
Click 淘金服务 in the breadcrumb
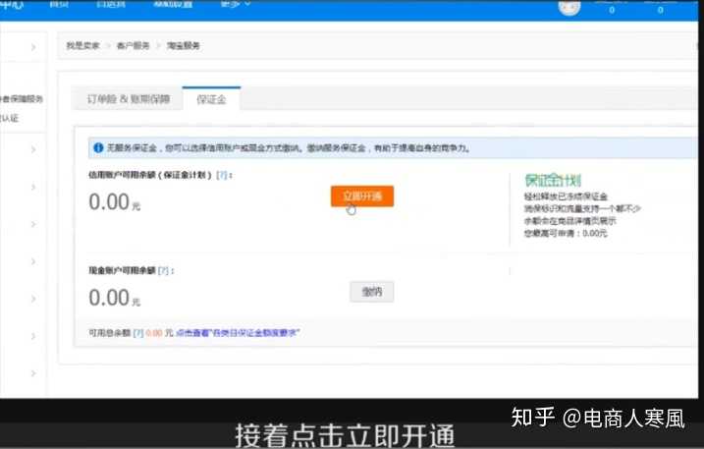pos(184,46)
